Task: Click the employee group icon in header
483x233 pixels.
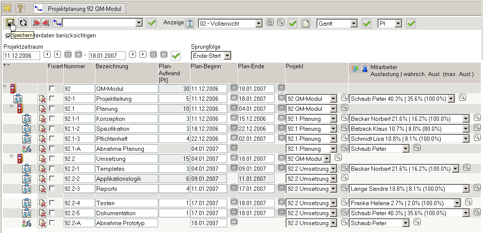Action: pyautogui.click(x=355, y=69)
